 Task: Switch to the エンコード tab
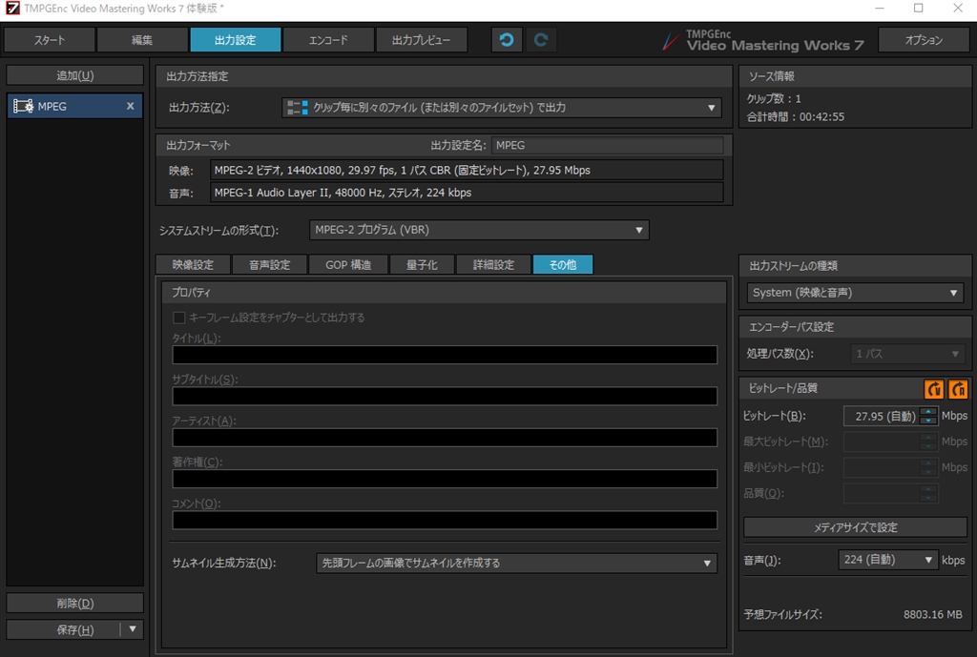point(327,39)
